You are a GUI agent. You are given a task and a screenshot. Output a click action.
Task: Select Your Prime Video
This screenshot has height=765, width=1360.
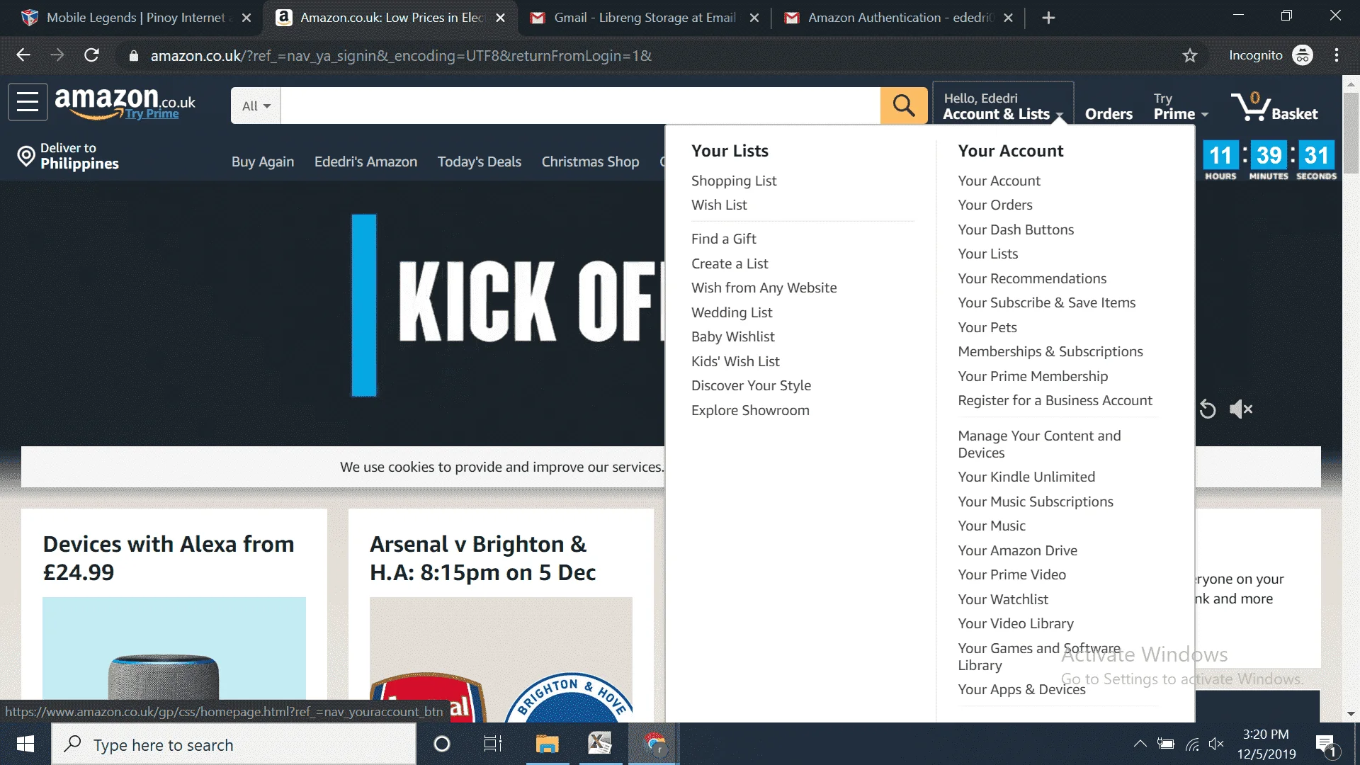point(1011,574)
